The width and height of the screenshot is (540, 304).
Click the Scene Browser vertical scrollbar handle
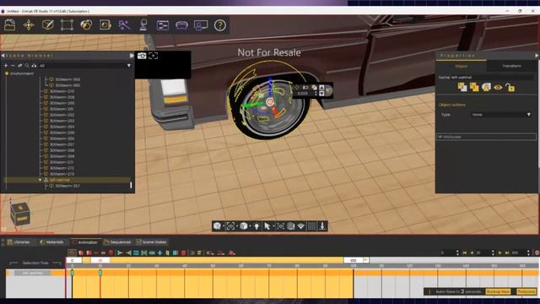pyautogui.click(x=131, y=185)
